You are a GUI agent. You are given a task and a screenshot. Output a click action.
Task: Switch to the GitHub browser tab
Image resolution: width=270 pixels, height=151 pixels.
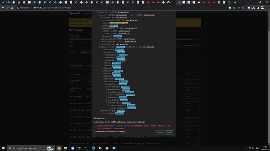tap(168, 2)
